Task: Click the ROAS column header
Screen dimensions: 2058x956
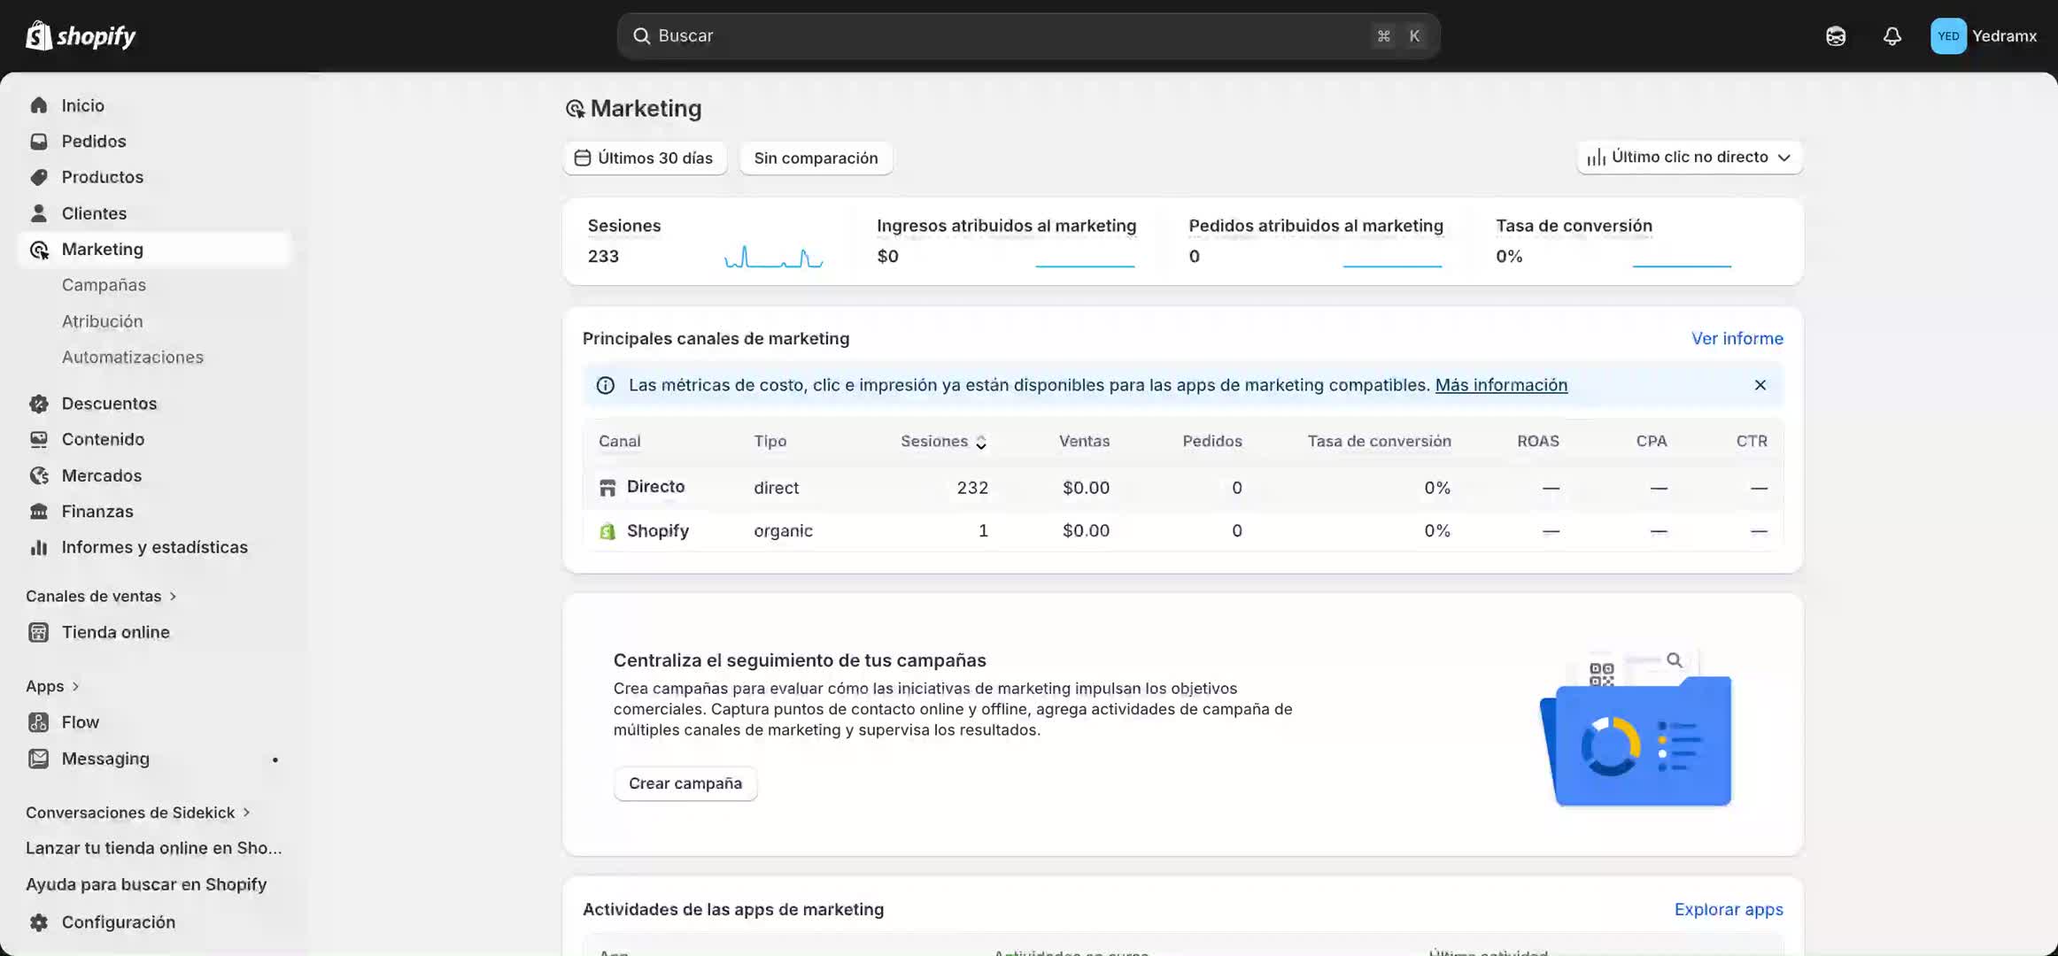Action: click(1537, 441)
